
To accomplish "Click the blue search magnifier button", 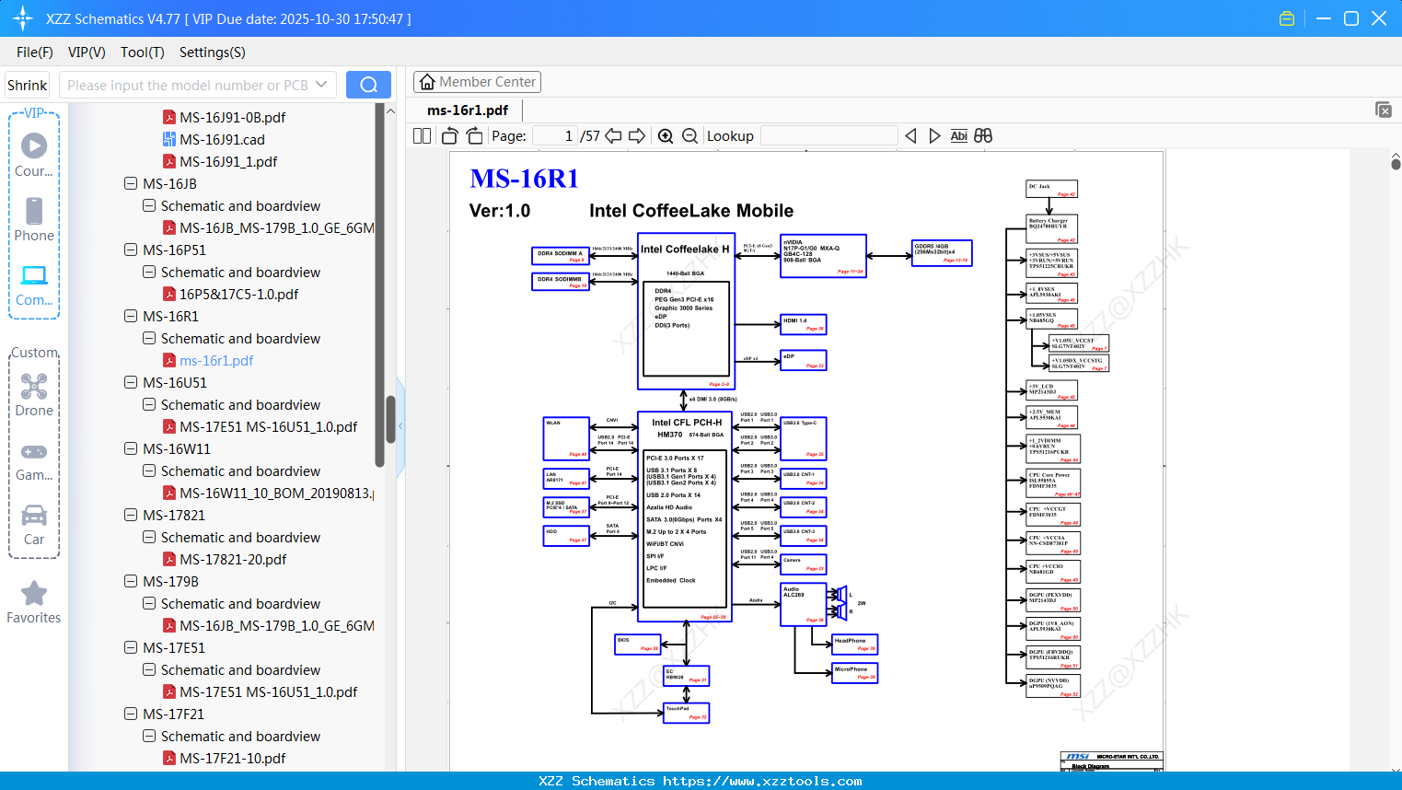I will [x=368, y=85].
